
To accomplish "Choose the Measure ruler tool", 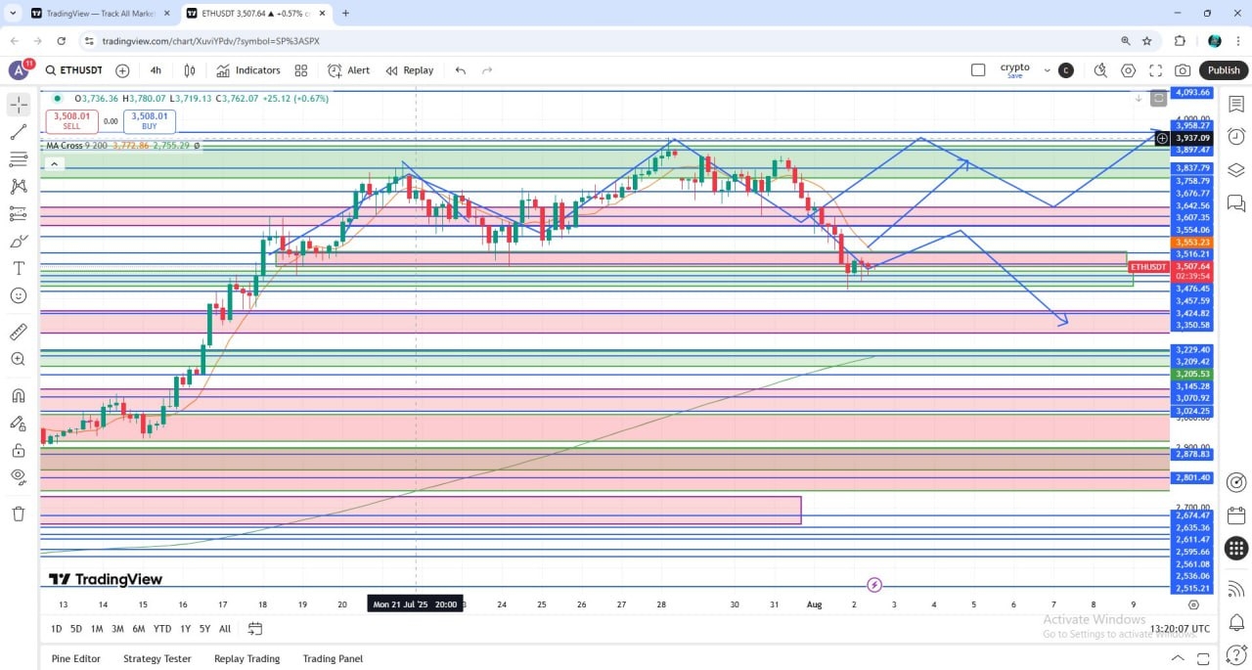I will coord(19,333).
